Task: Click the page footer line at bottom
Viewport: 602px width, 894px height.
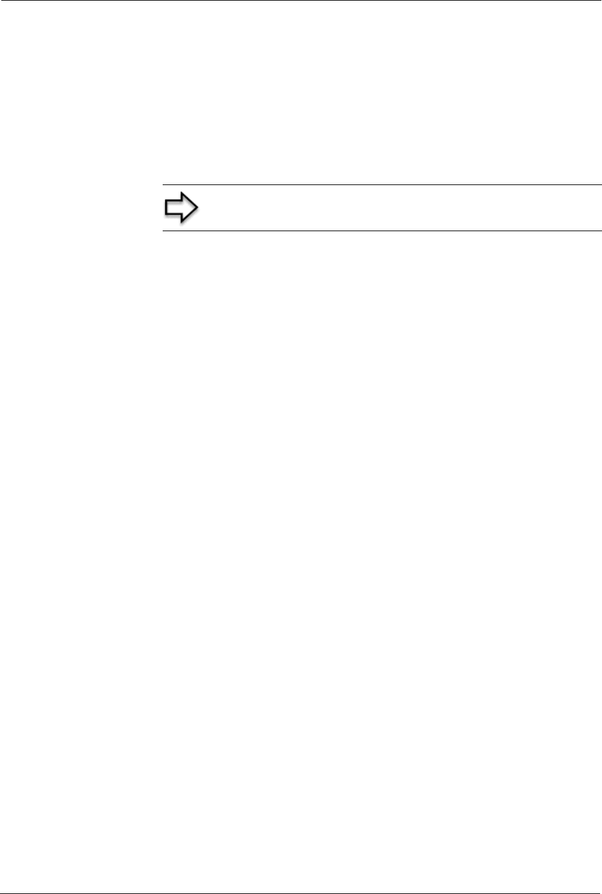Action: click(301, 893)
